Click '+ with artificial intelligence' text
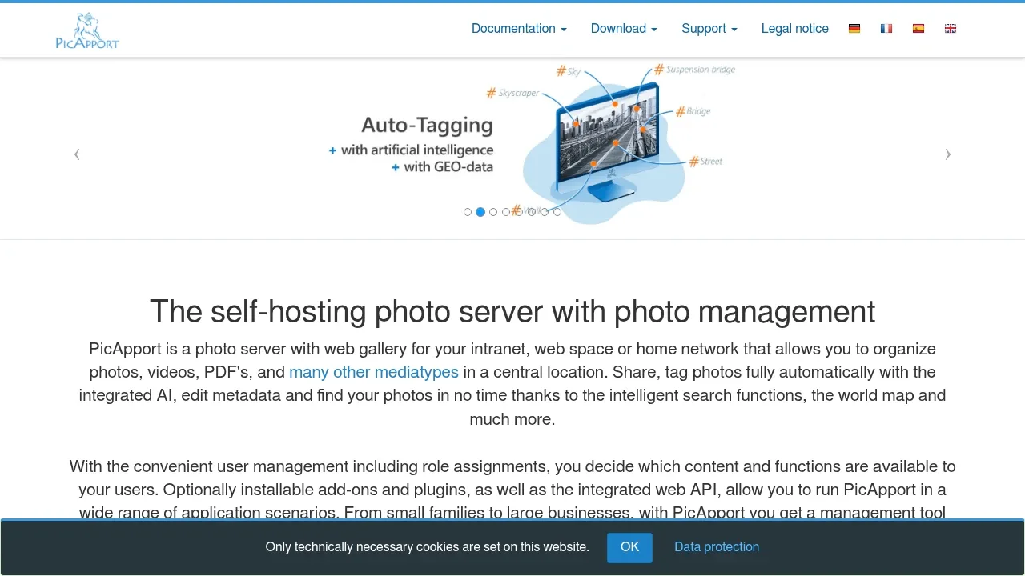This screenshot has height=576, width=1025. [x=411, y=150]
